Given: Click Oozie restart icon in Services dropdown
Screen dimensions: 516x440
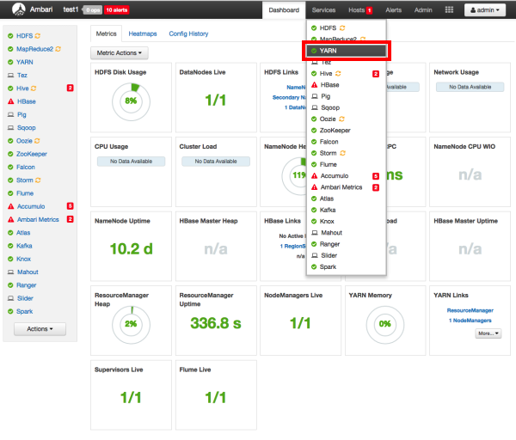Looking at the screenshot, I should pos(341,119).
